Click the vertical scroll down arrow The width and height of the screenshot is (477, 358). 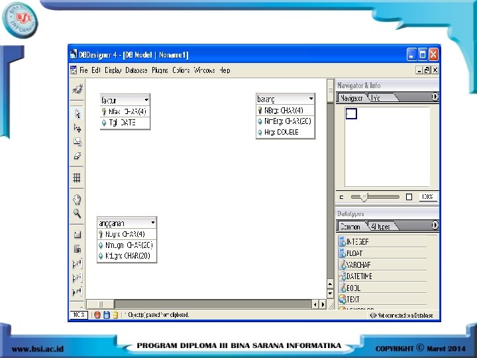point(330,294)
